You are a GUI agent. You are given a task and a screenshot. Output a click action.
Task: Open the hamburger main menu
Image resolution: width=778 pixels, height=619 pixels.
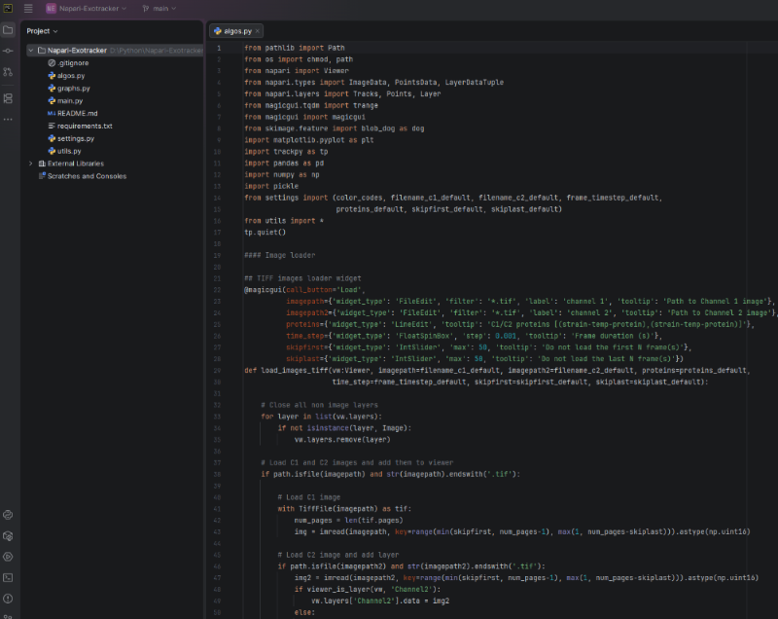coord(28,9)
